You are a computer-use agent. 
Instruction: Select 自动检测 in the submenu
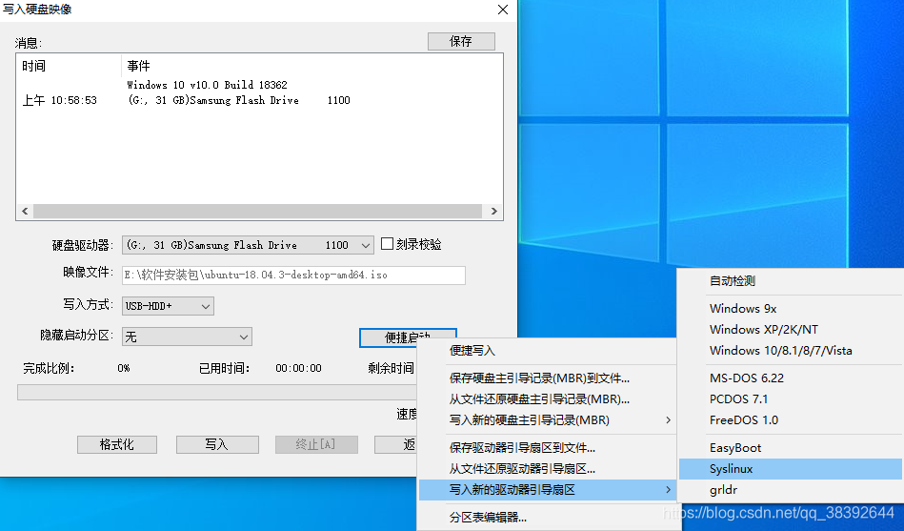tap(791, 281)
